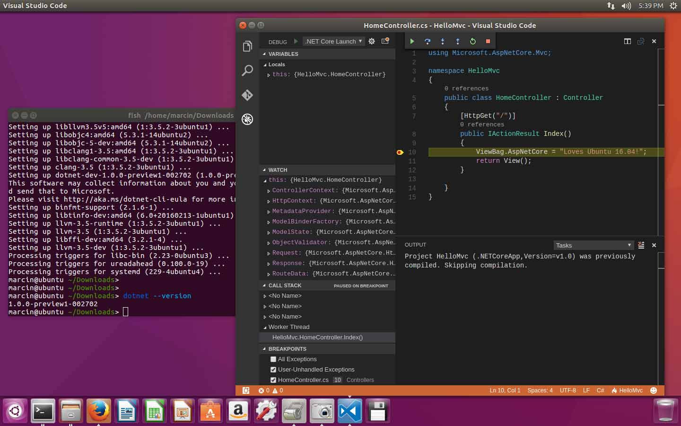Click the open changes editor icon
Screen dimensions: 681x426
tap(641, 41)
